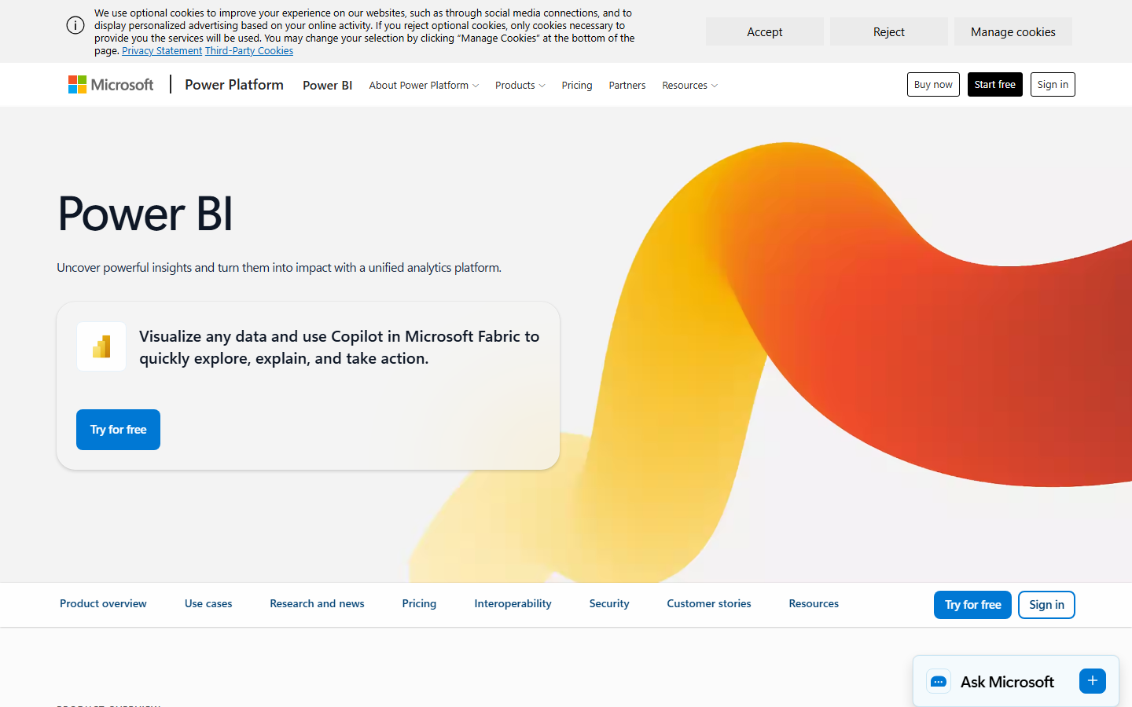Open the Products dropdown menu
Image resolution: width=1132 pixels, height=707 pixels.
coord(520,86)
